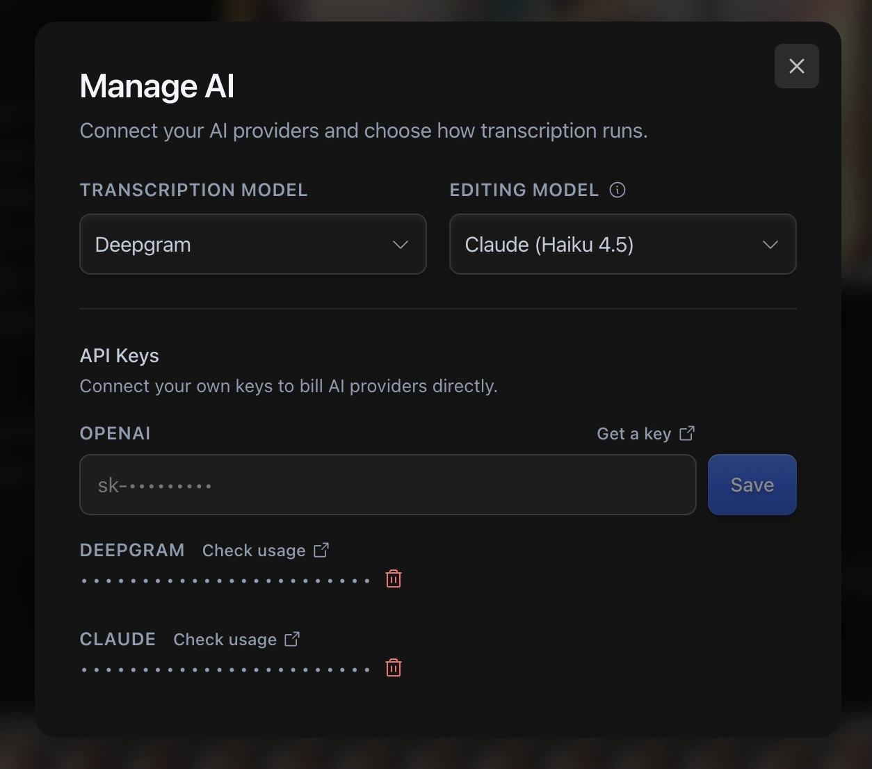Open the Get a key link
This screenshot has width=872, height=769.
(x=645, y=434)
